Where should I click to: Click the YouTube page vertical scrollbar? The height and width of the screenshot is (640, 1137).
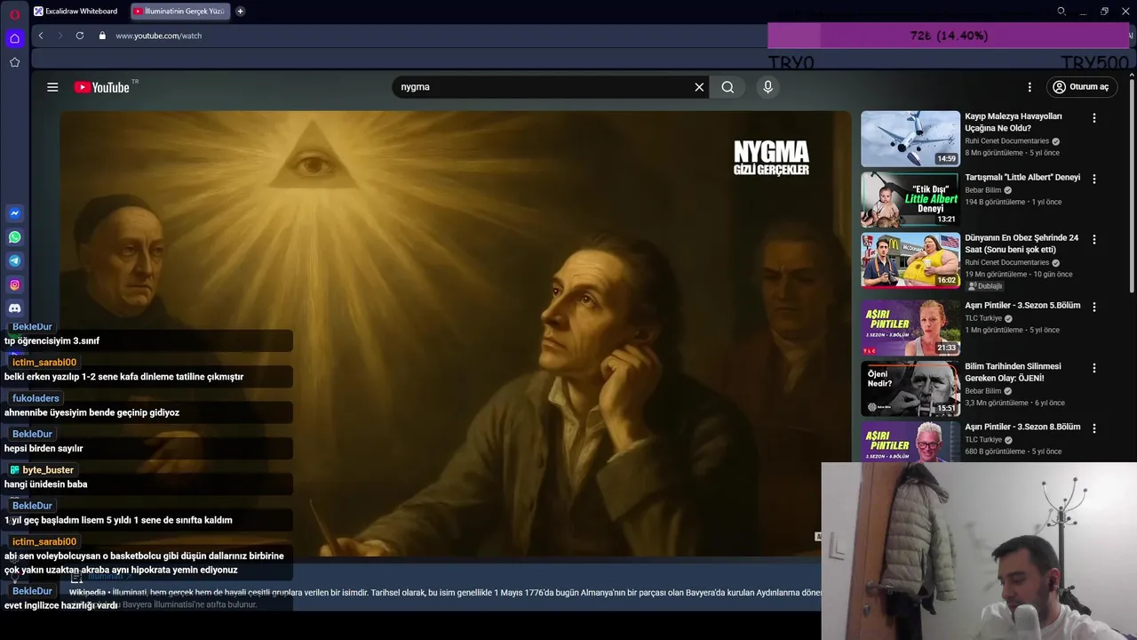(1132, 187)
